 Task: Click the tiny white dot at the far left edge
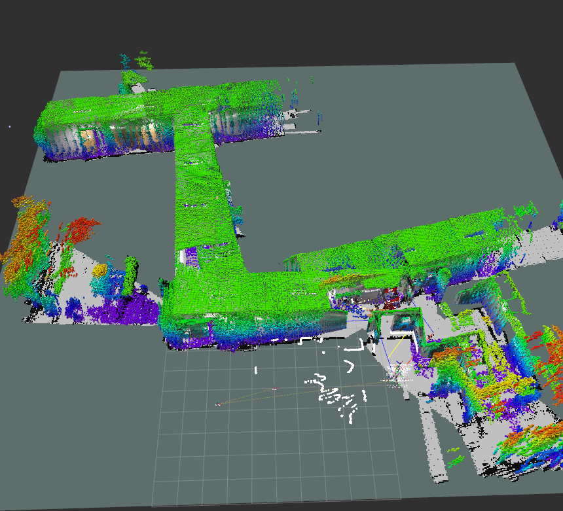pos(9,126)
